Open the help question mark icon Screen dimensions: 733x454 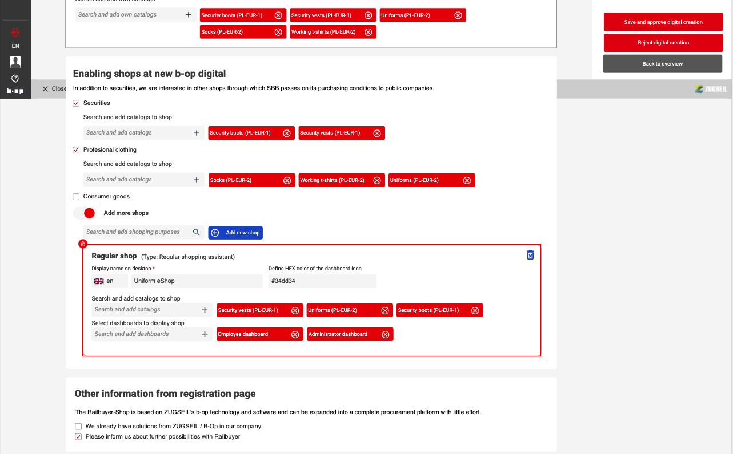coord(15,78)
